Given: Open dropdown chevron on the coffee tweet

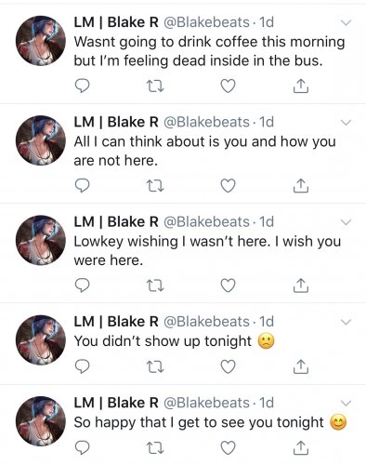Looking at the screenshot, I should (346, 23).
